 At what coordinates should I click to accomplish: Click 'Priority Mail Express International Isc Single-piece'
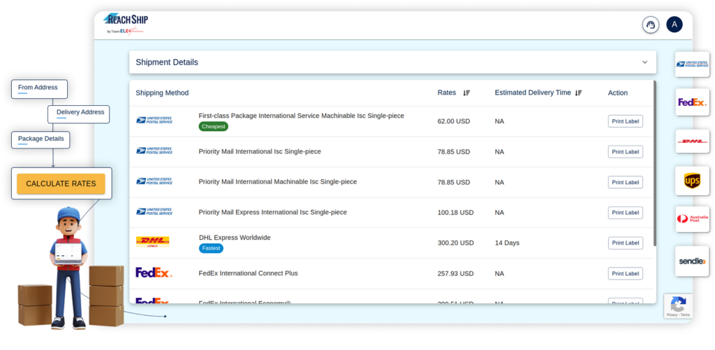(x=273, y=212)
